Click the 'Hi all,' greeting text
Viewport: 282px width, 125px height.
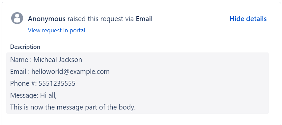coord(48,95)
